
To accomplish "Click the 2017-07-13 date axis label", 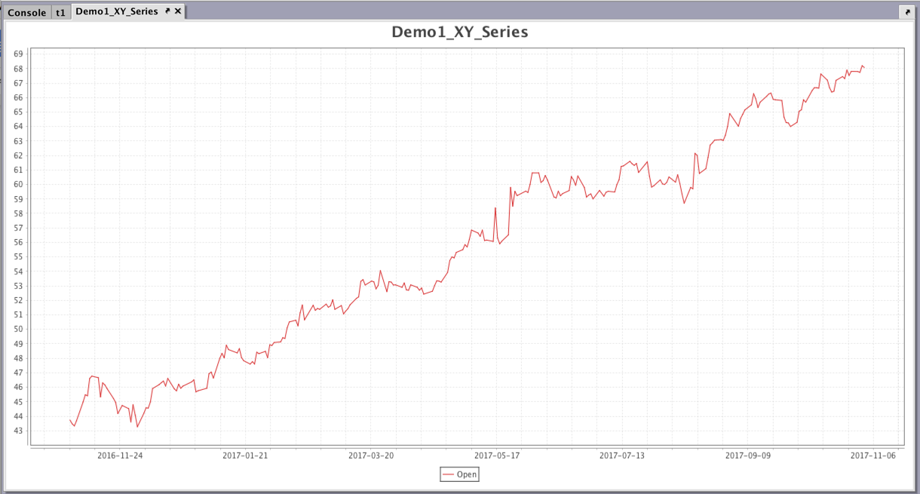I will click(622, 456).
